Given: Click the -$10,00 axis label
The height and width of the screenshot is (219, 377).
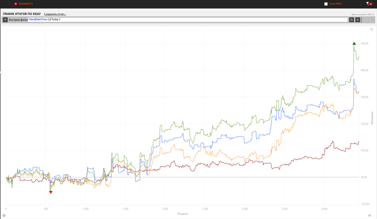Looking at the screenshot, I should 365,204.
